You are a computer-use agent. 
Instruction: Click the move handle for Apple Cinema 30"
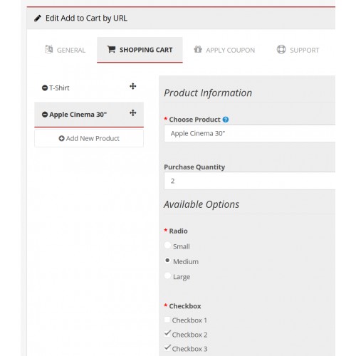133,112
